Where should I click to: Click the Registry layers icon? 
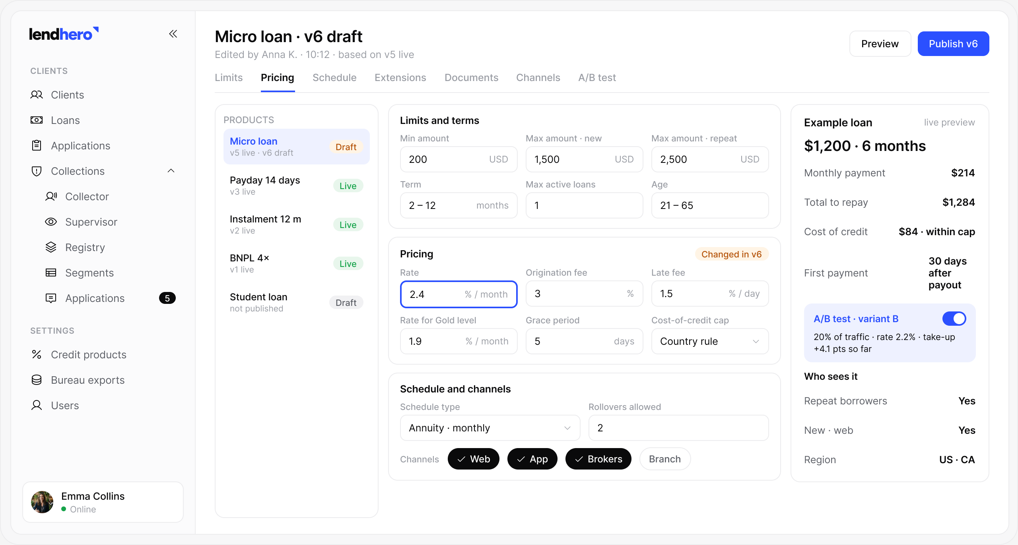(x=51, y=247)
